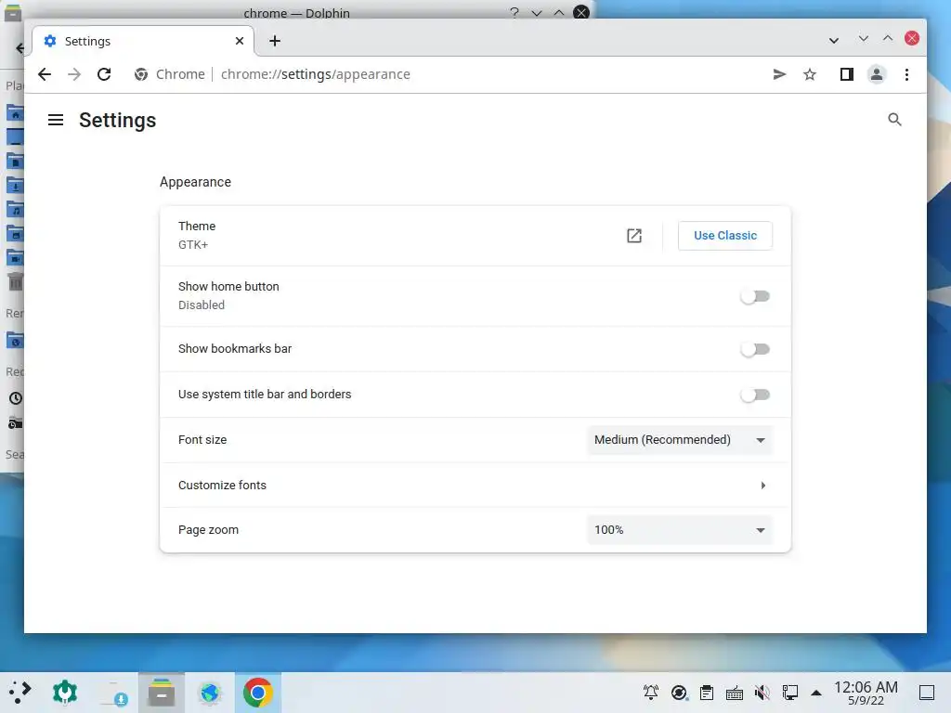Image resolution: width=951 pixels, height=713 pixels.
Task: Click the muted volume tray icon
Action: [x=762, y=693]
